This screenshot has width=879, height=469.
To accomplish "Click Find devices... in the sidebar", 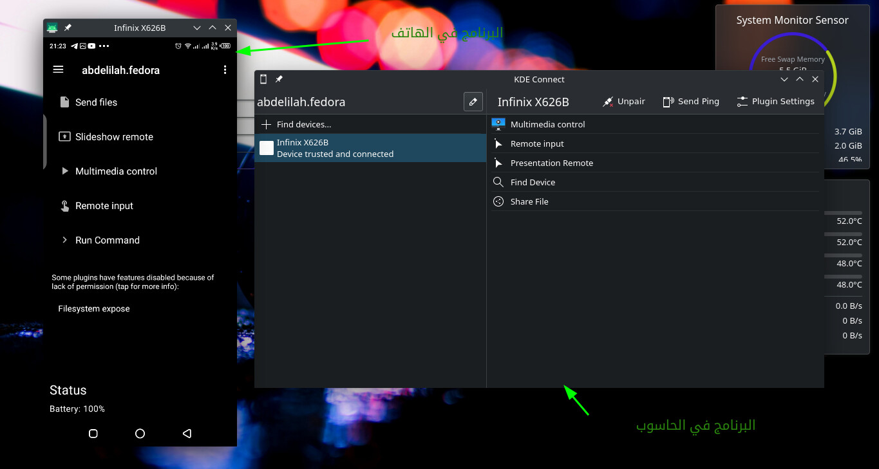I will tap(303, 124).
